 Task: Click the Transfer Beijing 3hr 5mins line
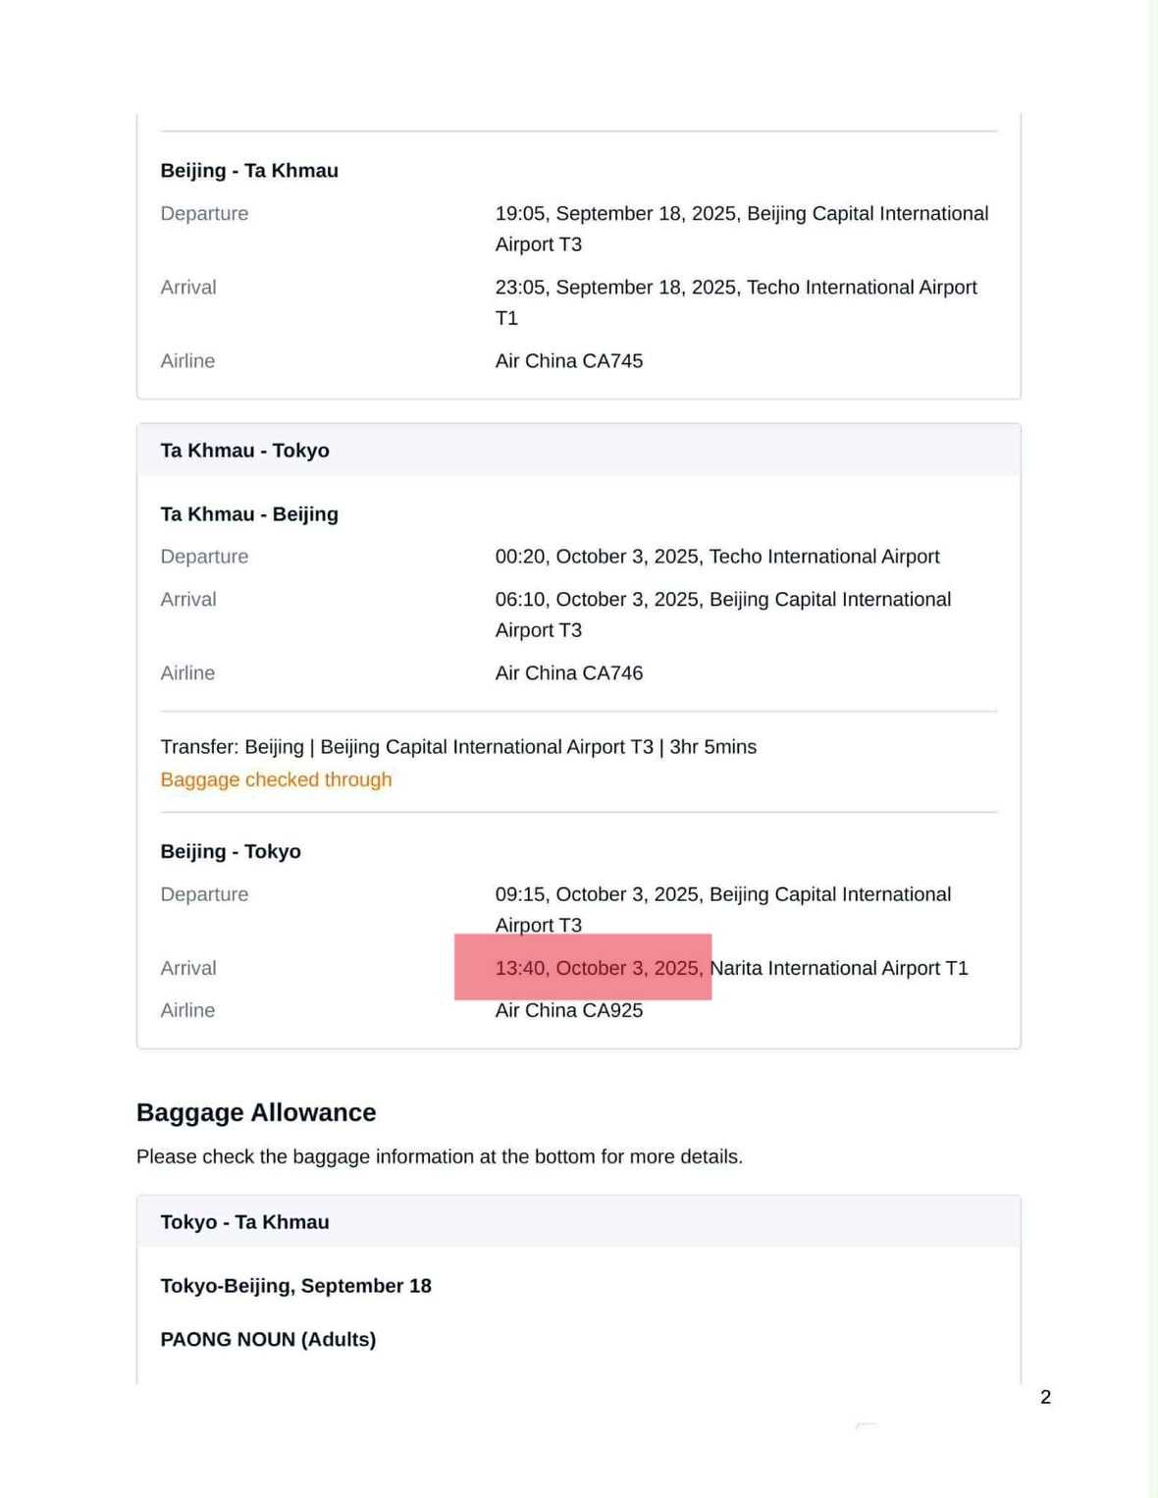pyautogui.click(x=458, y=747)
